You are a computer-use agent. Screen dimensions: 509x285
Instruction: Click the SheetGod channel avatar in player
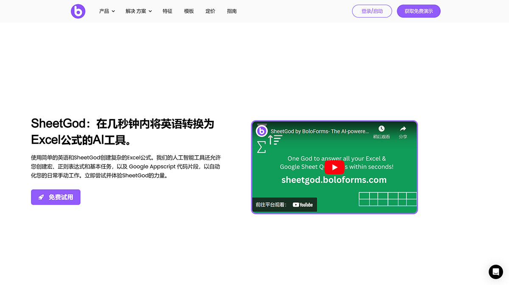pyautogui.click(x=262, y=131)
